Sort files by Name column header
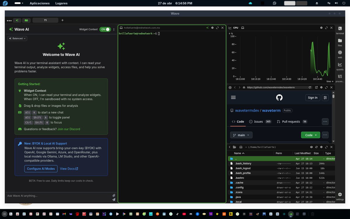 239,153
